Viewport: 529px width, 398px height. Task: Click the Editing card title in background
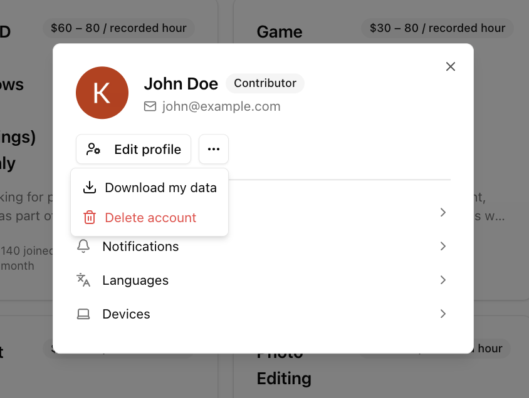(x=284, y=379)
